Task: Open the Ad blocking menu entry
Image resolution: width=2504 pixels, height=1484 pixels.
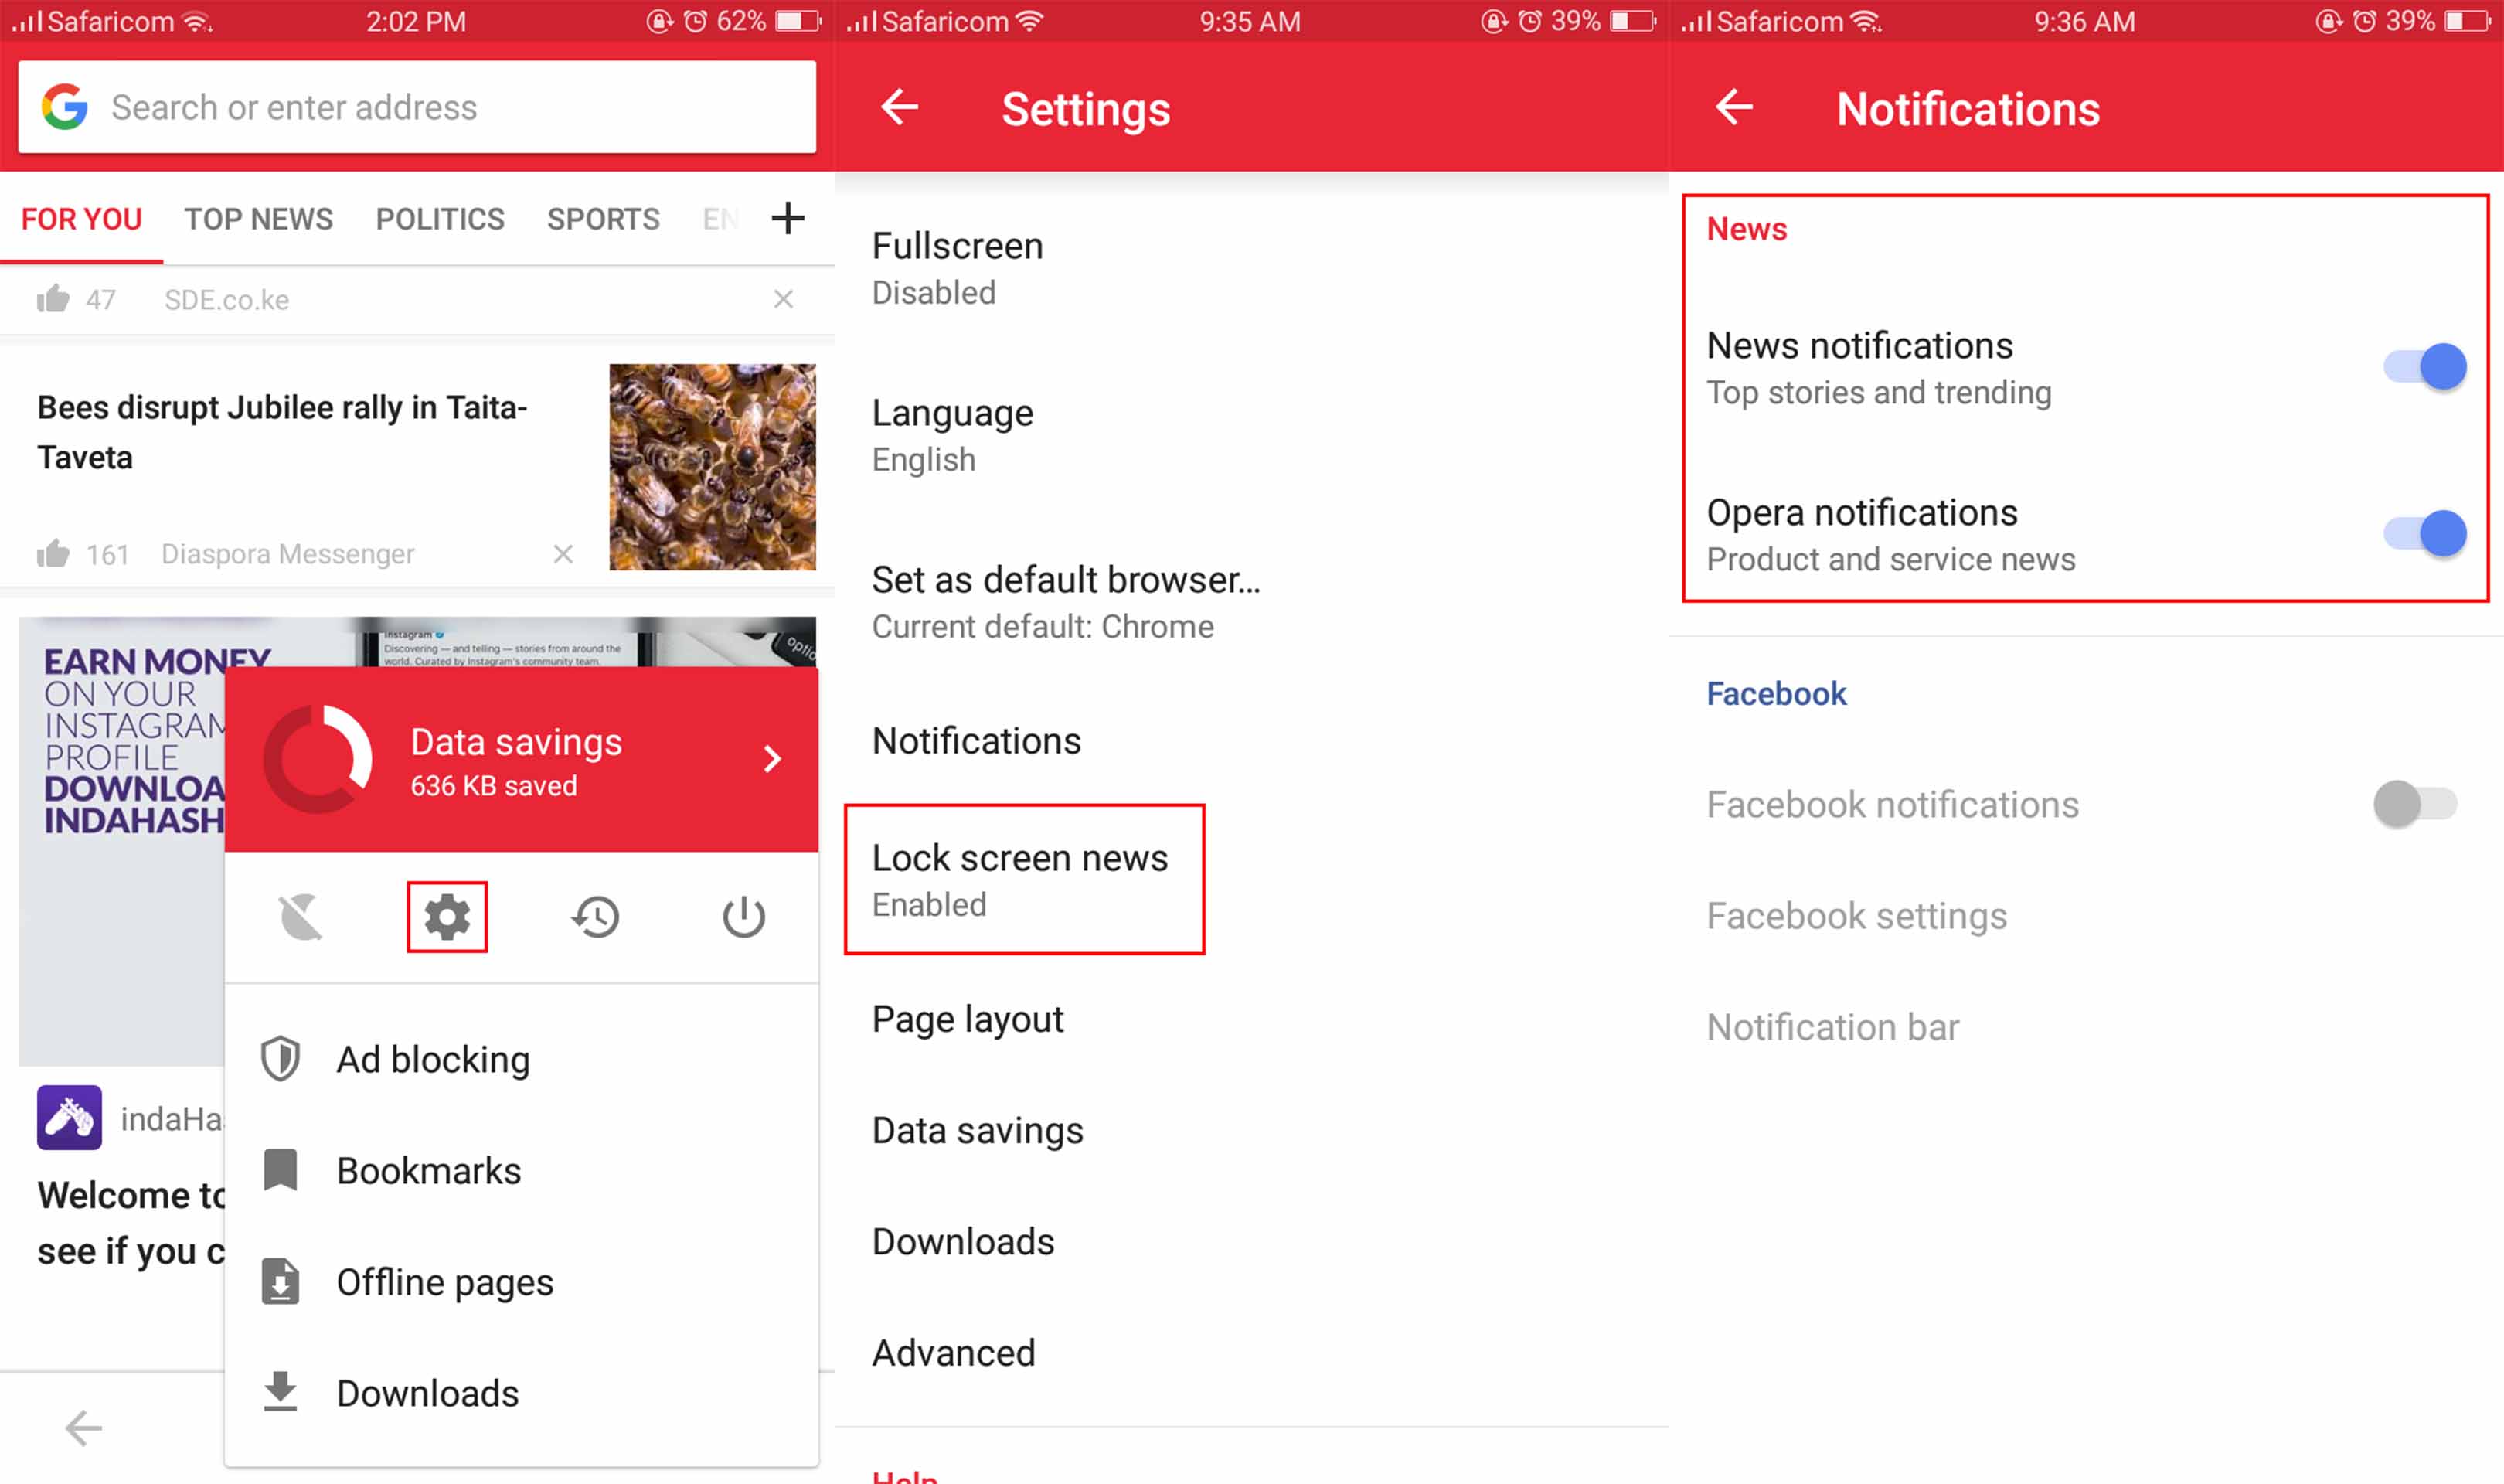Action: coord(521,1060)
